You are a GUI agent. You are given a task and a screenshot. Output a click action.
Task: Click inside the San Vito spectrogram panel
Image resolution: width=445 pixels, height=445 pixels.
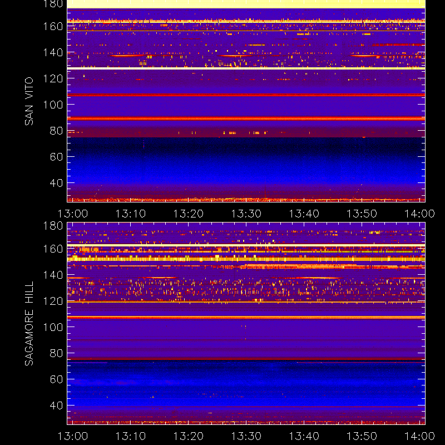pos(246,101)
